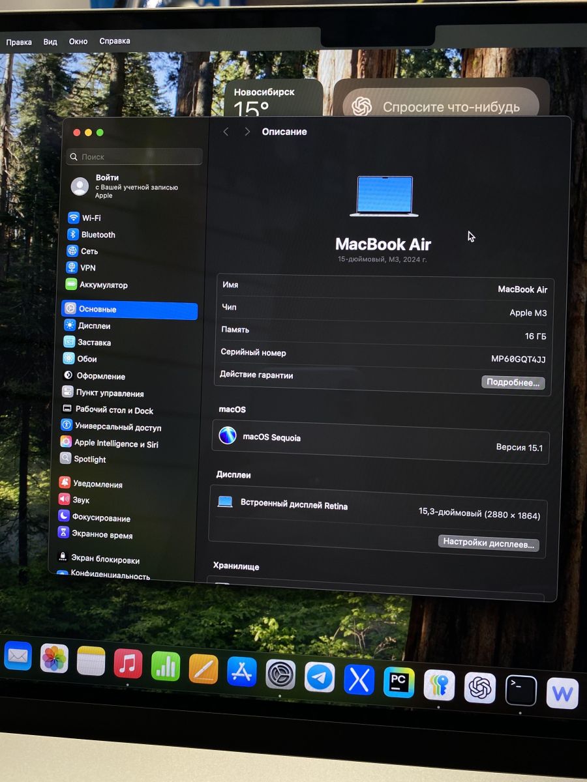Go forward with right chevron

247,132
